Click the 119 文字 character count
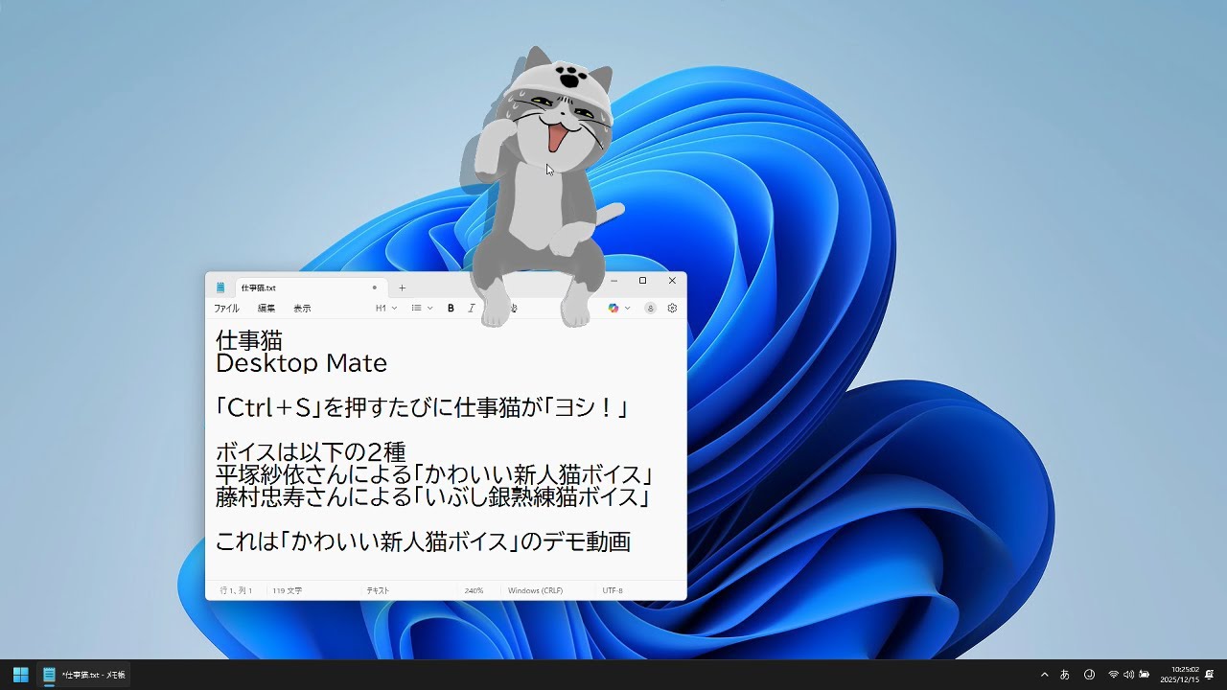Viewport: 1227px width, 690px height. coord(288,590)
